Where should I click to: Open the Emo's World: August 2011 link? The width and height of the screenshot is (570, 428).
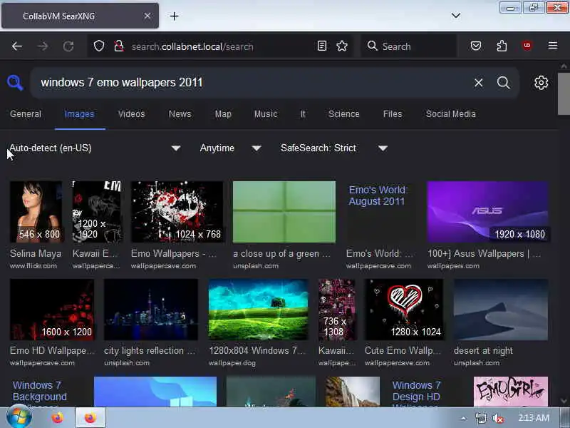[x=378, y=195]
